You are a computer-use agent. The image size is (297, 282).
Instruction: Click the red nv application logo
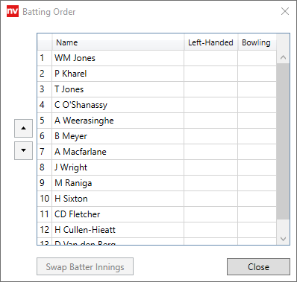[13, 12]
